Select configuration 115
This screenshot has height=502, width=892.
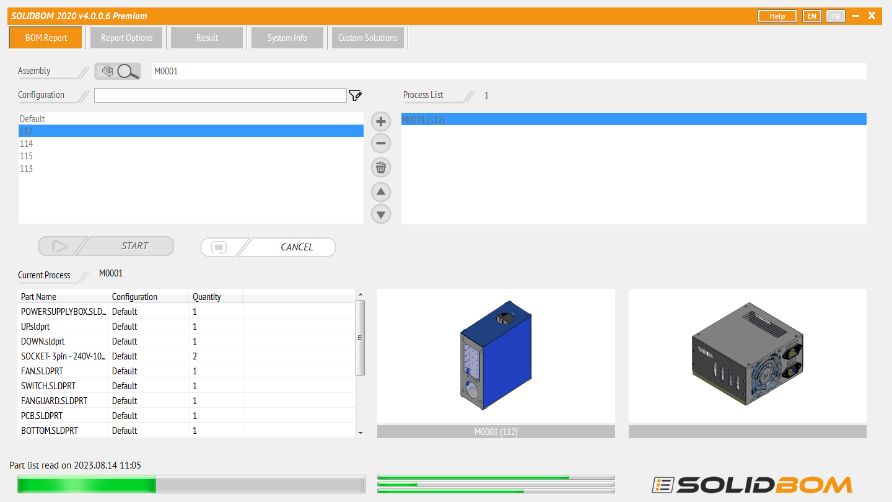(191, 156)
